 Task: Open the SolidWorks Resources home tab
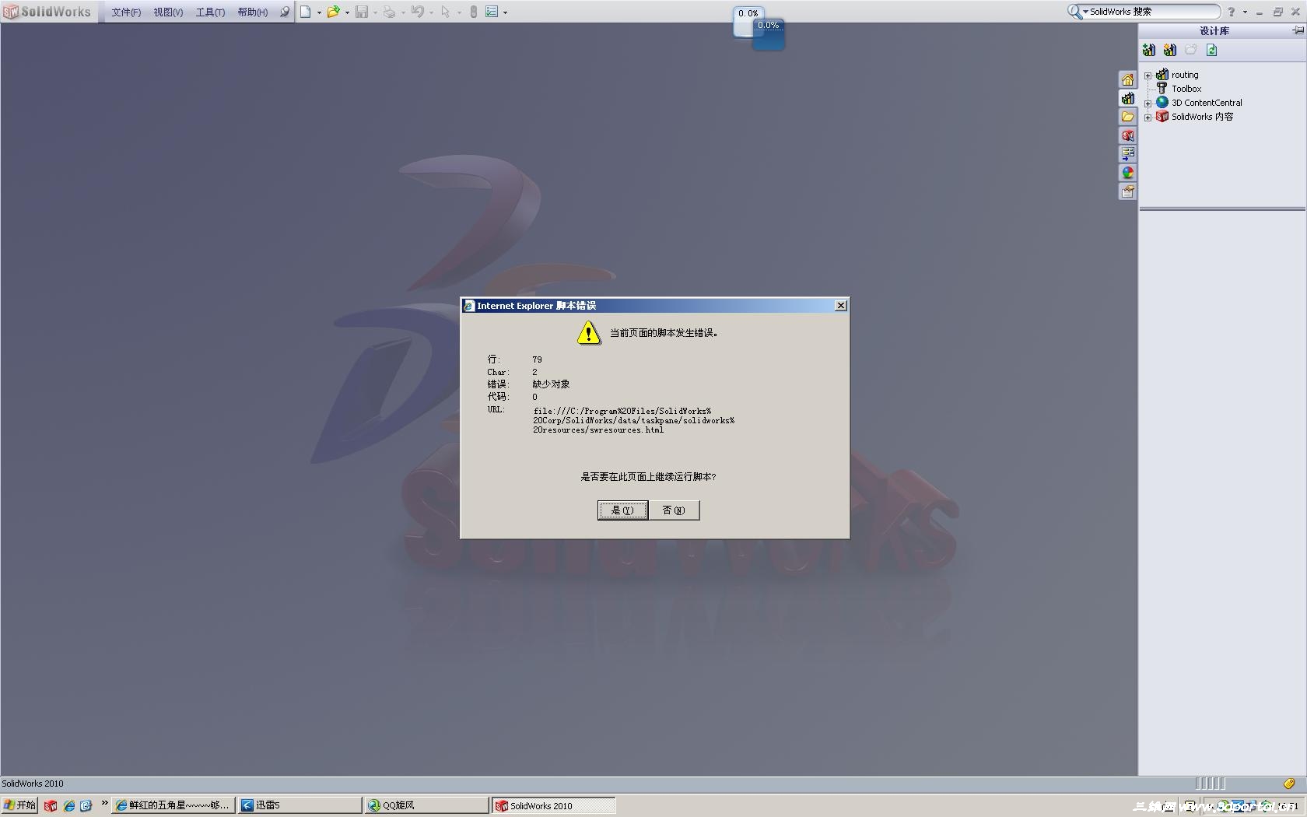[1128, 79]
